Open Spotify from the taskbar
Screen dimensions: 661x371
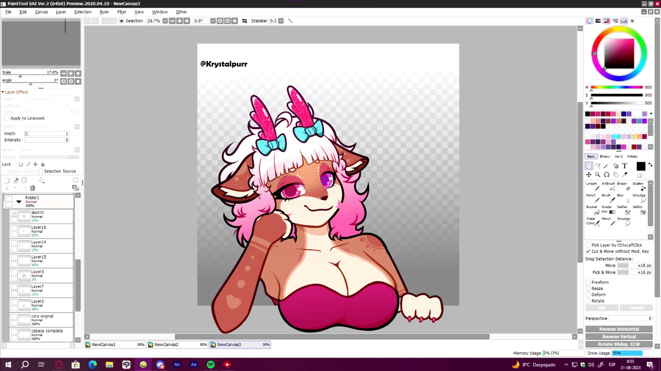[210, 365]
